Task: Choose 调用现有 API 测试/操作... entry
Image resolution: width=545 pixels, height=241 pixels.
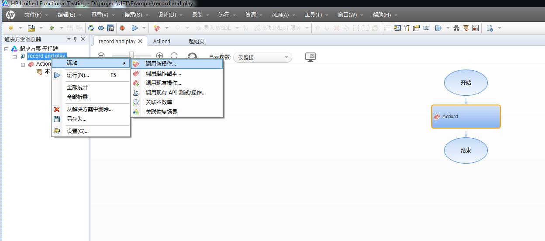Action: [177, 93]
